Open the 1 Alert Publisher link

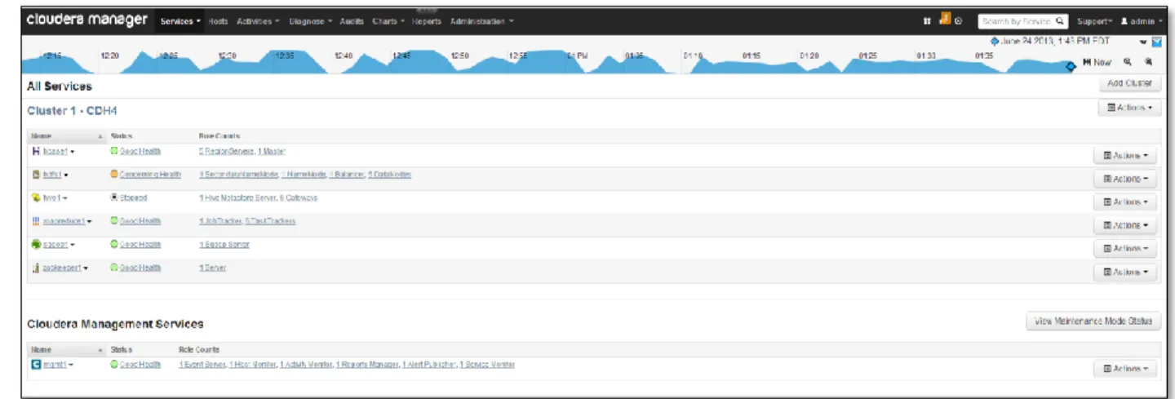coord(428,364)
